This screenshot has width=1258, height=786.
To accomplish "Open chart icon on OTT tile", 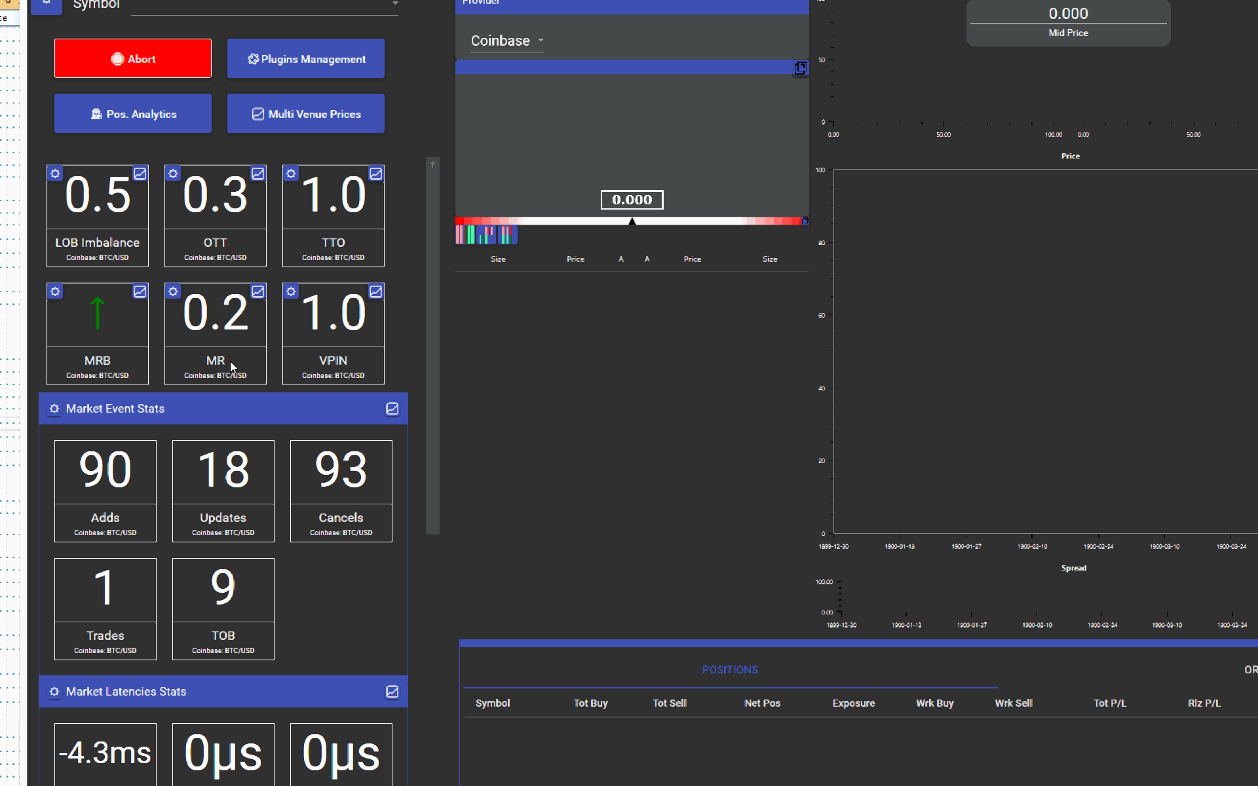I will pyautogui.click(x=258, y=174).
